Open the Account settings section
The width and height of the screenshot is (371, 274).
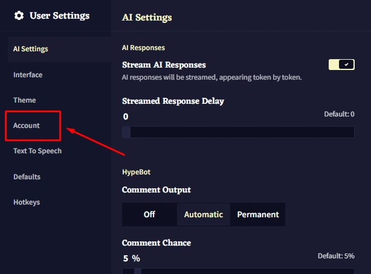27,126
